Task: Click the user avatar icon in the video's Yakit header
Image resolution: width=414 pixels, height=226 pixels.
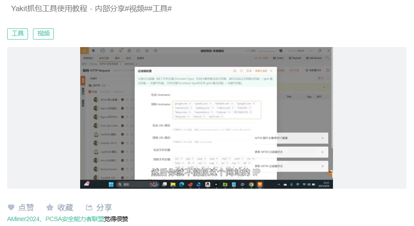Action: 102,51
